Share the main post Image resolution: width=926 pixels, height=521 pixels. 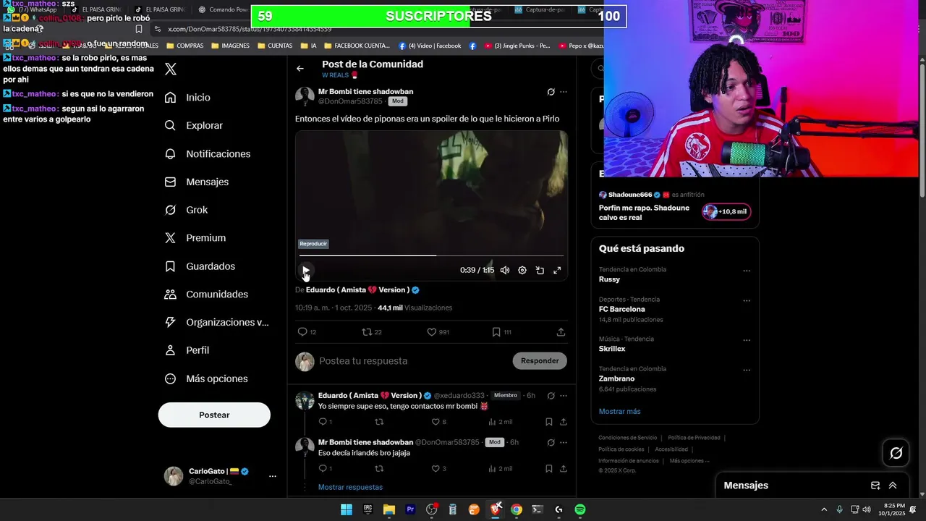561,332
